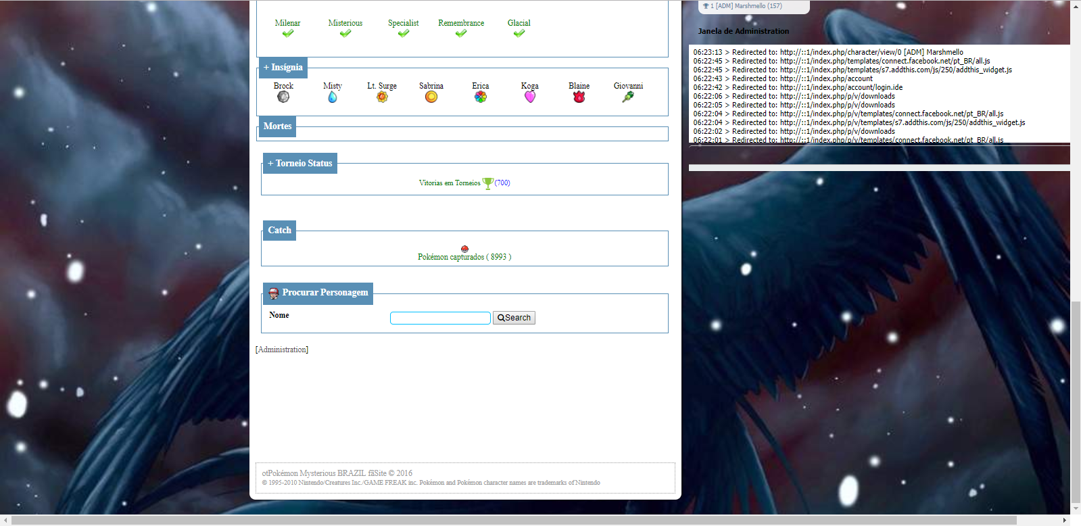Click the 06:22:42 account/login.ide log entry
Image resolution: width=1081 pixels, height=526 pixels.
(798, 87)
